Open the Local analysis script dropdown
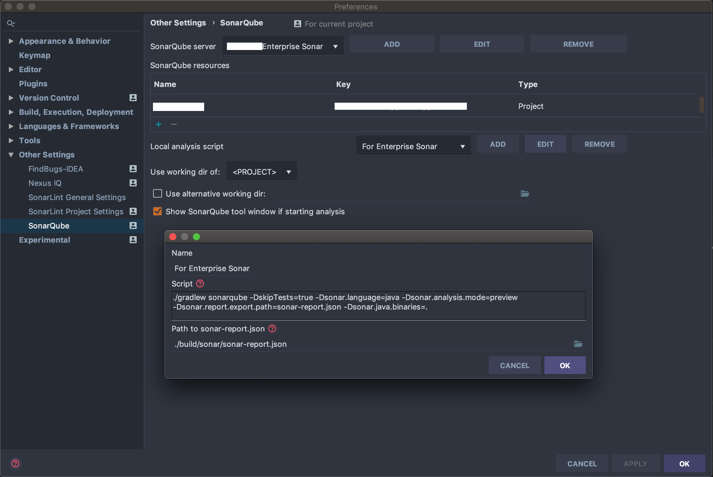713x477 pixels. click(413, 146)
